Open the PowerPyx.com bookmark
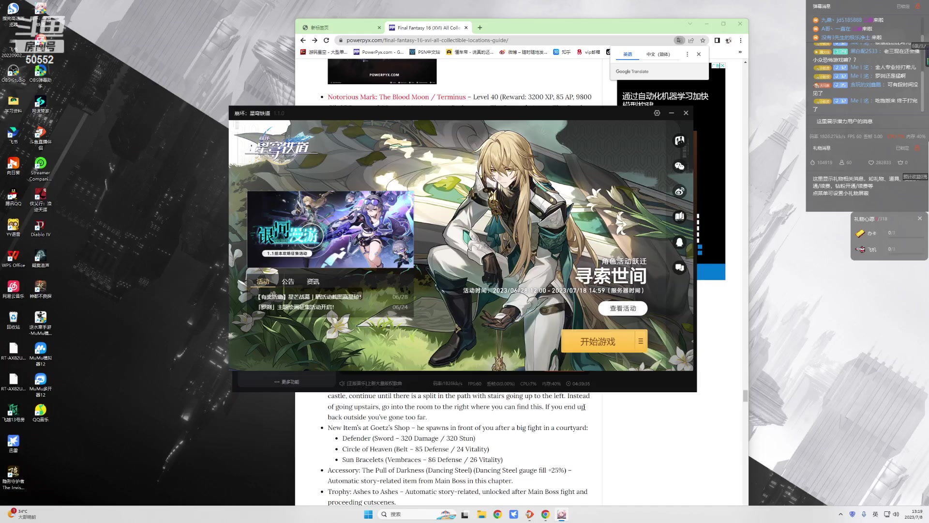 (x=378, y=52)
